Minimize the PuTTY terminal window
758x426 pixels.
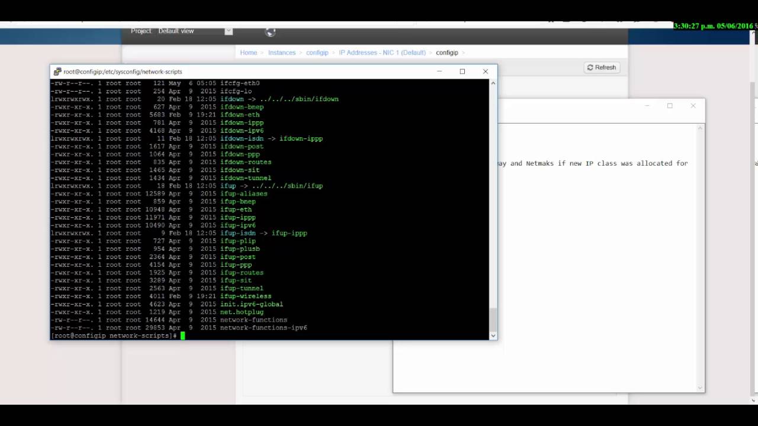pos(439,72)
